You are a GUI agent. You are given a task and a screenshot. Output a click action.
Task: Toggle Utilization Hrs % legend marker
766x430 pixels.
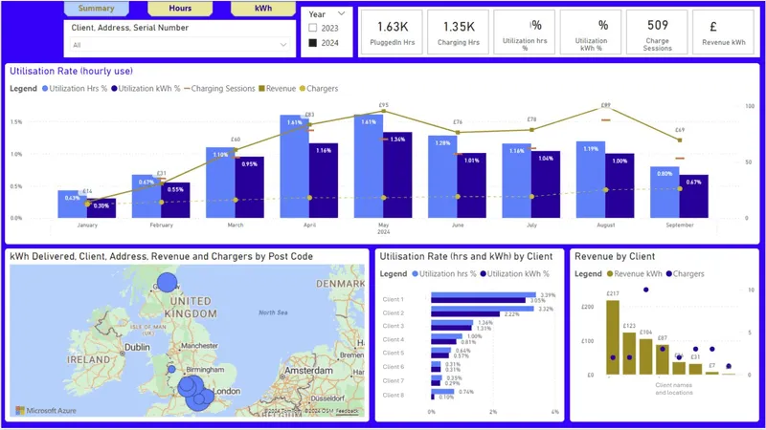[45, 88]
